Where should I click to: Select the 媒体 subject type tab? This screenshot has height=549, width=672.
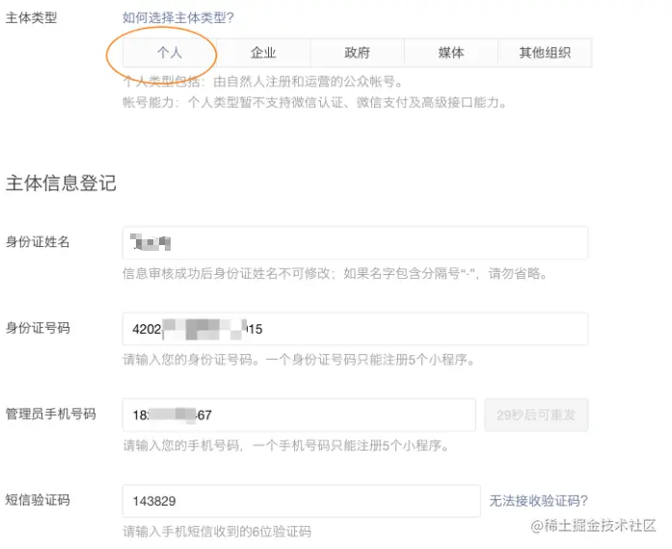click(450, 53)
